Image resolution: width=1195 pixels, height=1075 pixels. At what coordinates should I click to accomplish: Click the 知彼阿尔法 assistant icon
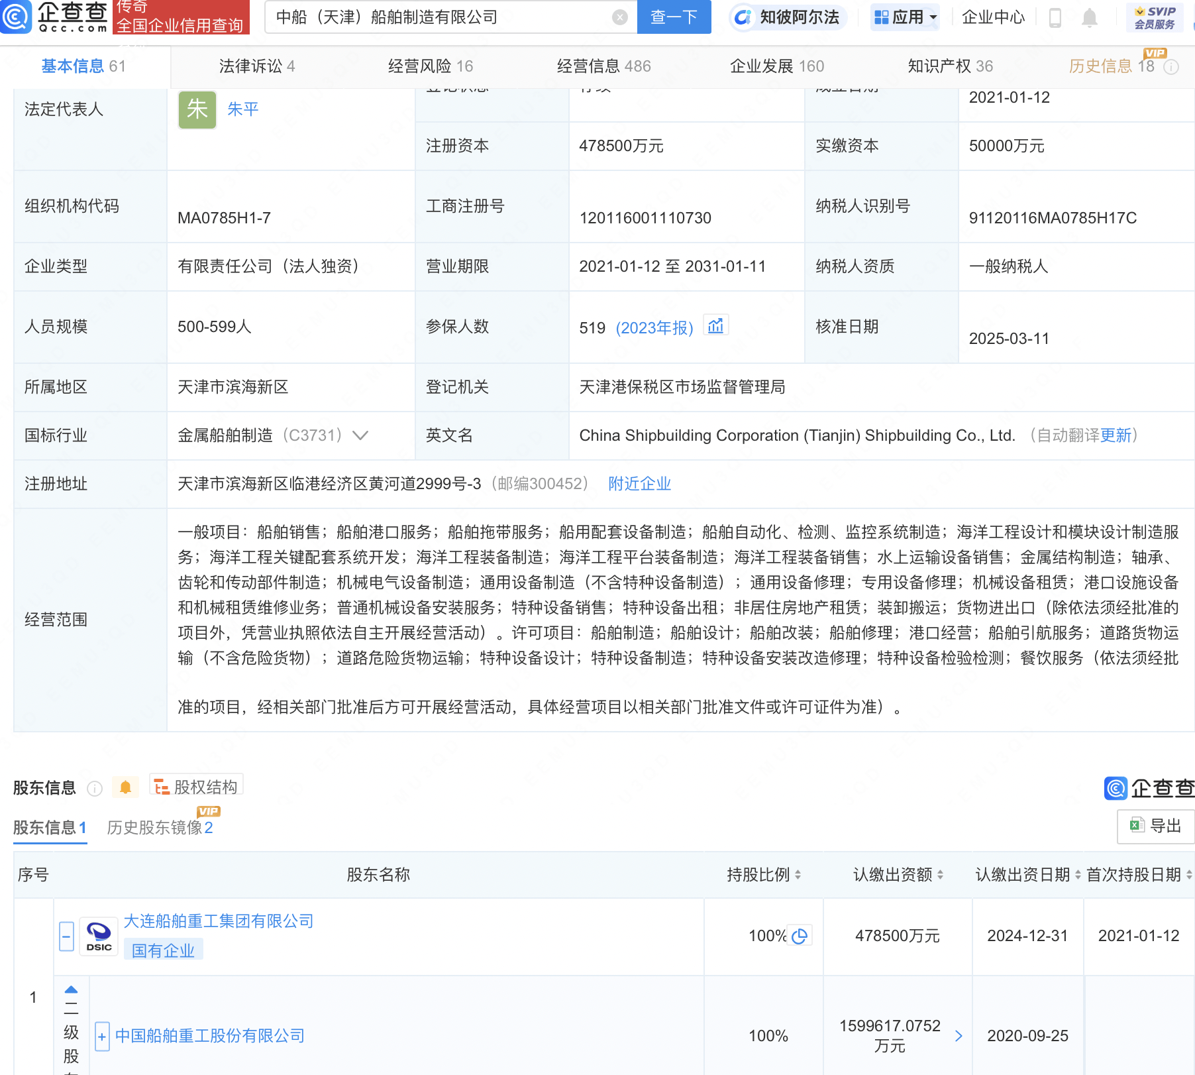pos(743,17)
